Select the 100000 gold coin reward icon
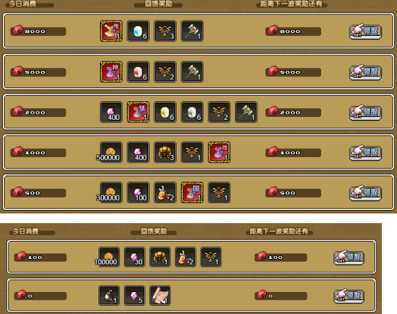 pos(109,257)
